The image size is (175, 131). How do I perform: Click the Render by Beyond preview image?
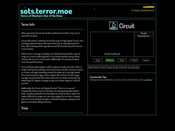click(112, 44)
